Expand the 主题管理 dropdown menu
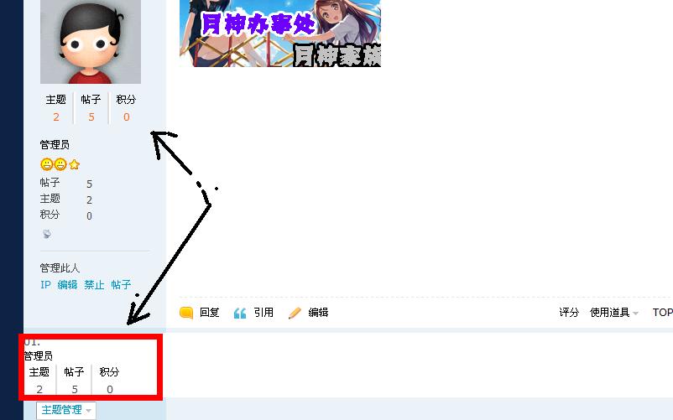This screenshot has width=673, height=420. [x=66, y=410]
